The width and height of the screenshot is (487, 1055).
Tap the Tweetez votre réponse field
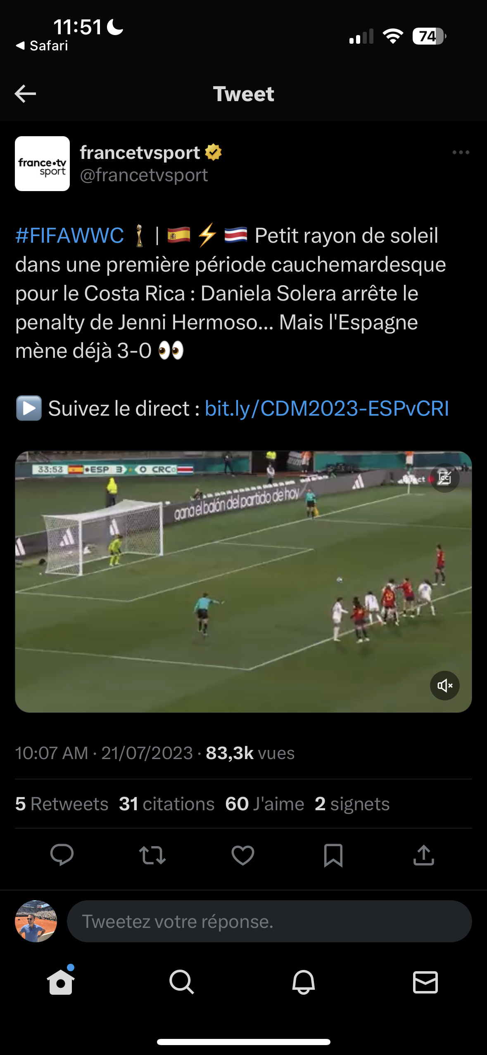269,921
